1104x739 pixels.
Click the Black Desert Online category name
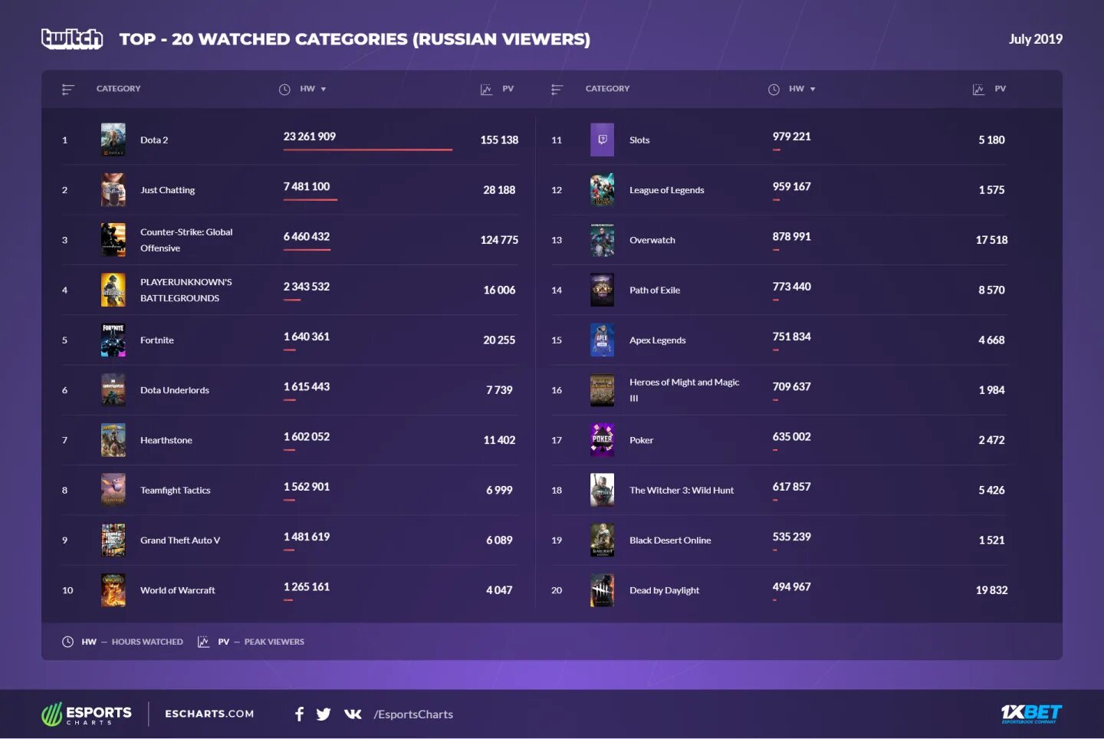click(x=670, y=540)
